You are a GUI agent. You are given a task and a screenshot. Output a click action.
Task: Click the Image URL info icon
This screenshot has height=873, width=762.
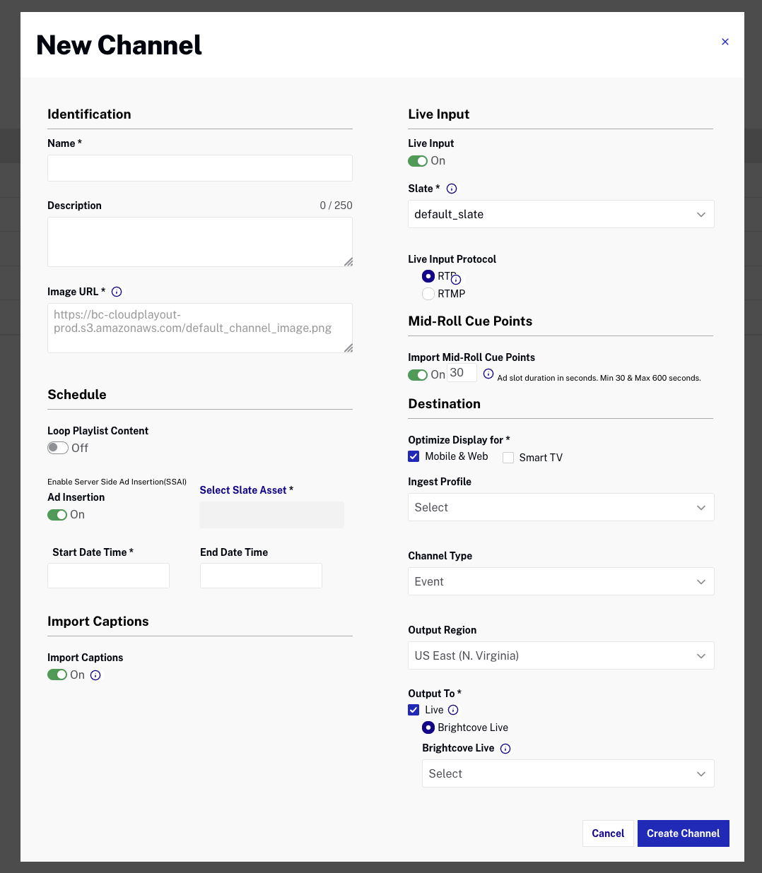click(x=117, y=291)
